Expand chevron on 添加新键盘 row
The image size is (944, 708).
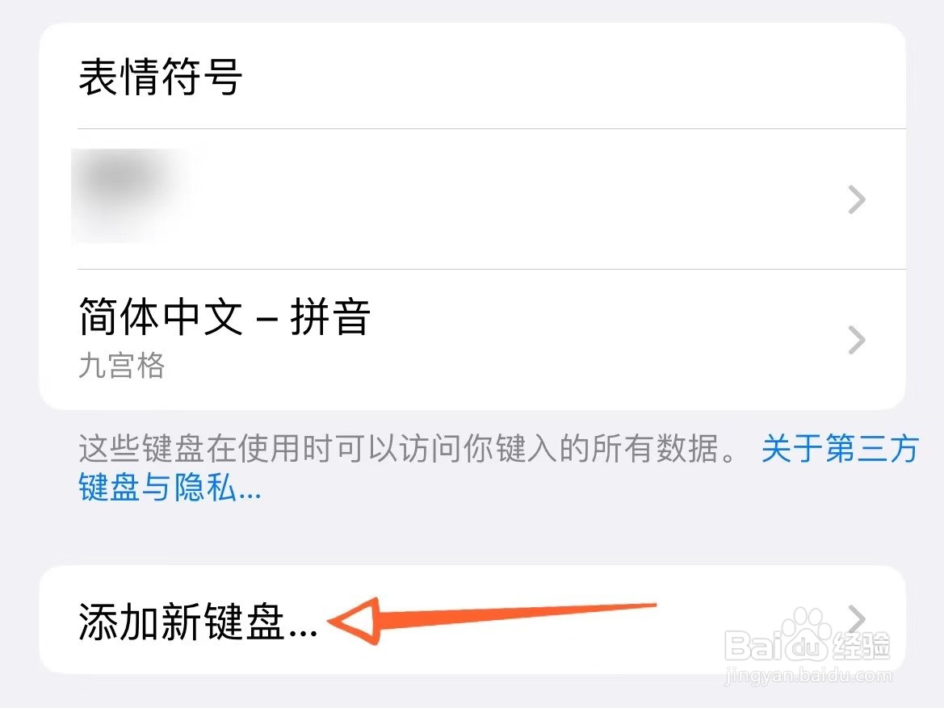[x=856, y=619]
